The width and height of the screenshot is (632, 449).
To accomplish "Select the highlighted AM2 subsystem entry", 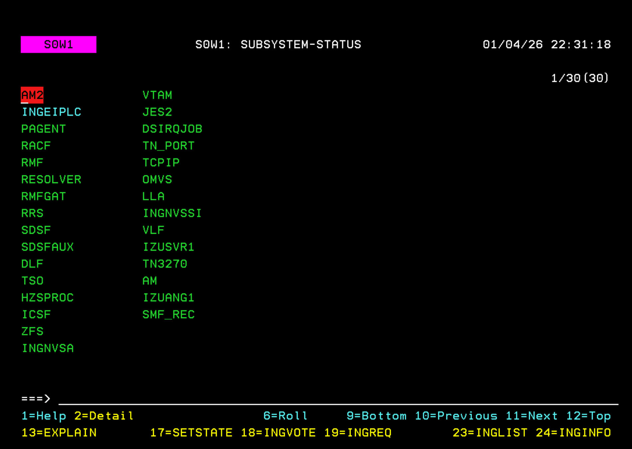I will click(x=32, y=95).
